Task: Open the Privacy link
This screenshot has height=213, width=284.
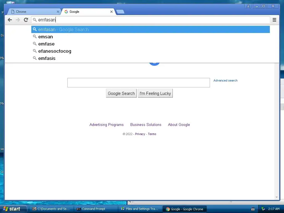Action: 140,134
